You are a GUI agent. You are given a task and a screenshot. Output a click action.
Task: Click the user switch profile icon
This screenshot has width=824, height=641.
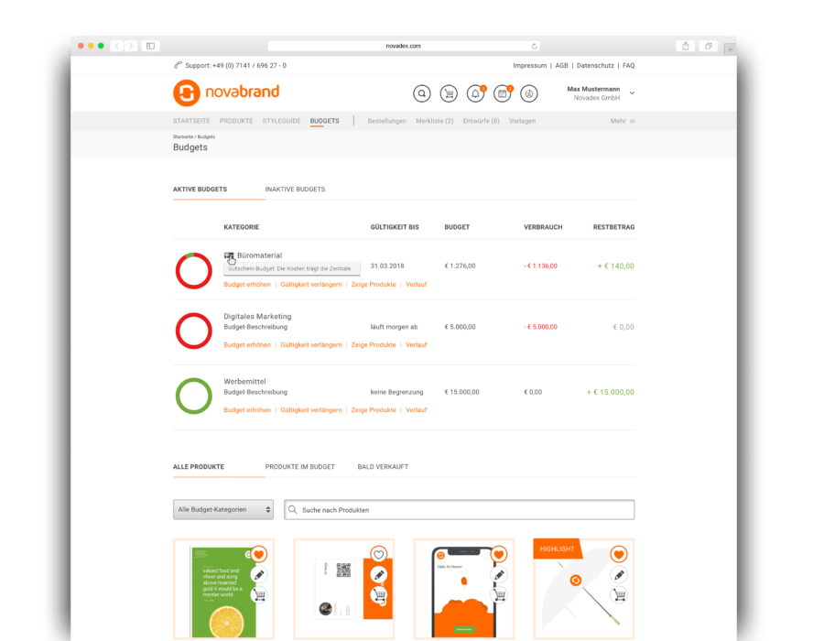(529, 93)
